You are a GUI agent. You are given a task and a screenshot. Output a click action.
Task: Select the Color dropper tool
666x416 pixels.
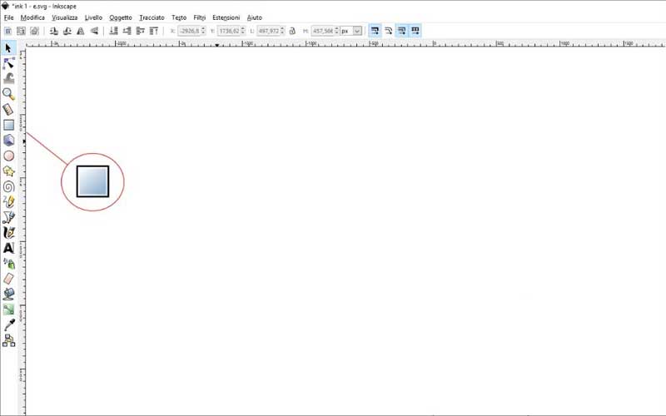coord(8,324)
